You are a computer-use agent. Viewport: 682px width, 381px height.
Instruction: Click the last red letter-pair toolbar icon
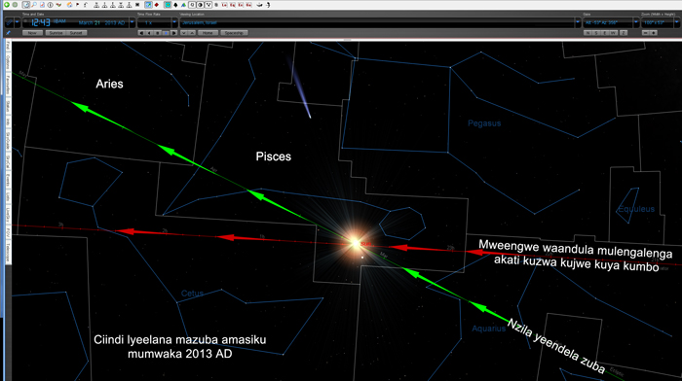[x=248, y=4]
